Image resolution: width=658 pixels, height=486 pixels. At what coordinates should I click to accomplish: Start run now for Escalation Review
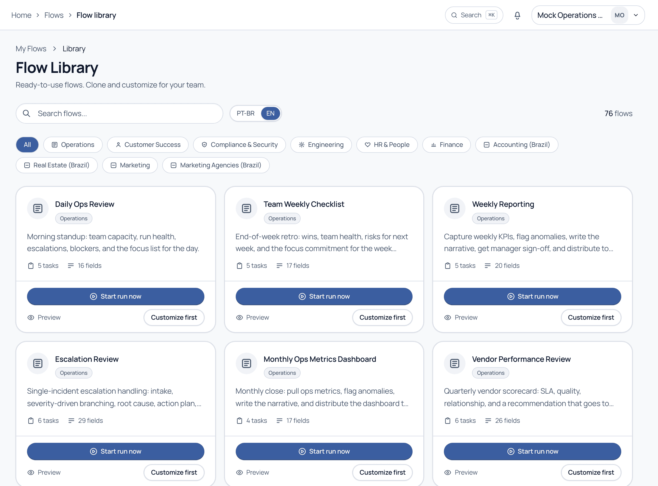(115, 451)
